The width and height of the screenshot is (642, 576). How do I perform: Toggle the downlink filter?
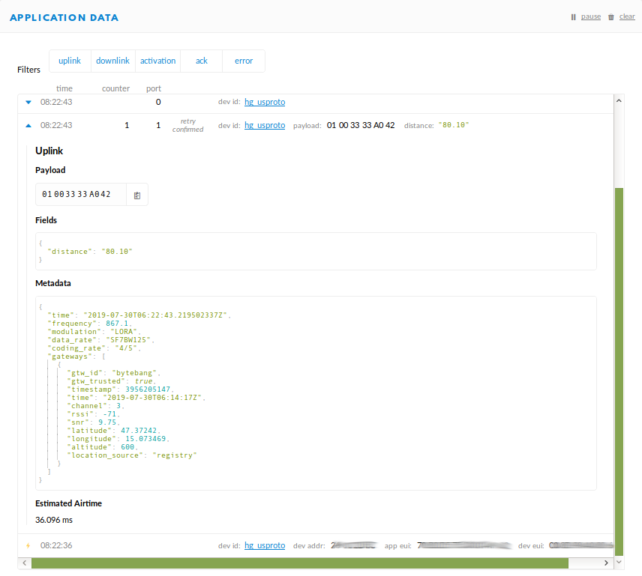tap(112, 61)
